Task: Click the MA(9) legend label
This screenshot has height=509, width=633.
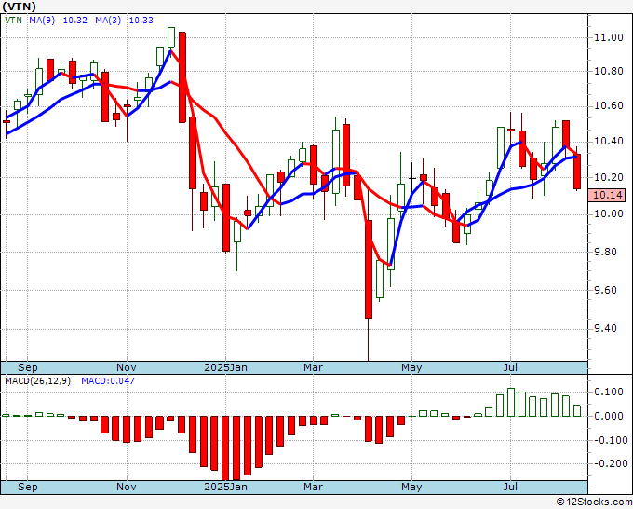Action: coord(42,20)
